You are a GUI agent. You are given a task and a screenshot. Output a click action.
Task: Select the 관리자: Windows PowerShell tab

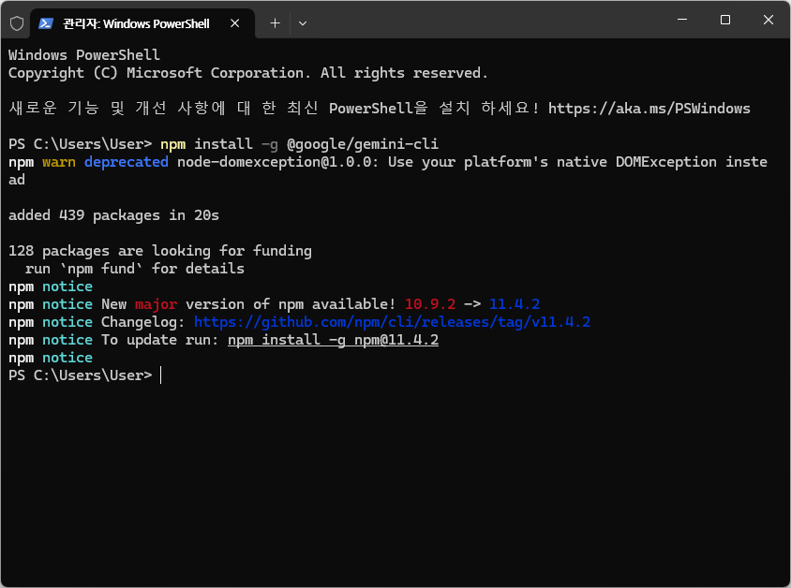pyautogui.click(x=142, y=23)
